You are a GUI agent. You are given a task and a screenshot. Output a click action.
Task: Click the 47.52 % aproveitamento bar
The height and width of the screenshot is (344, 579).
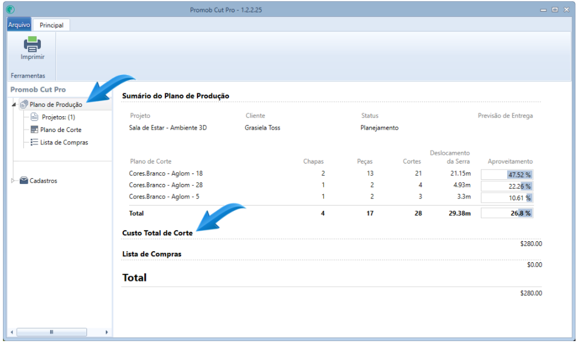pos(506,174)
